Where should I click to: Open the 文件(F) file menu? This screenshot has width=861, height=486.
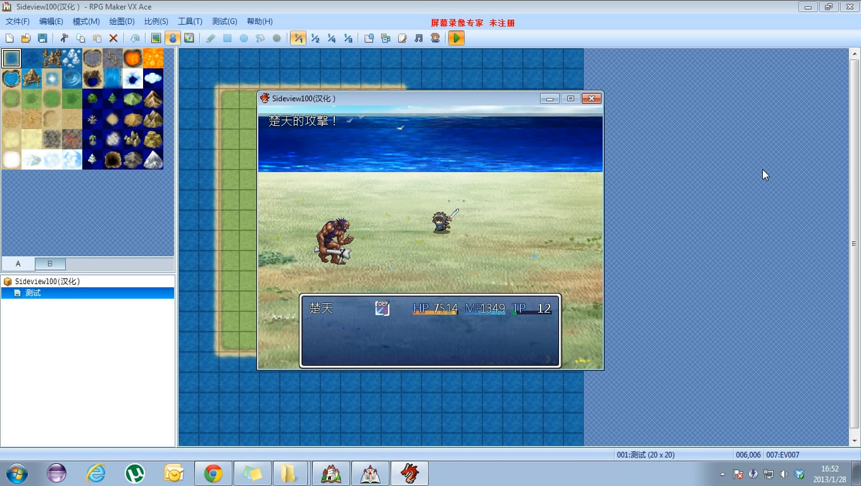(x=18, y=22)
